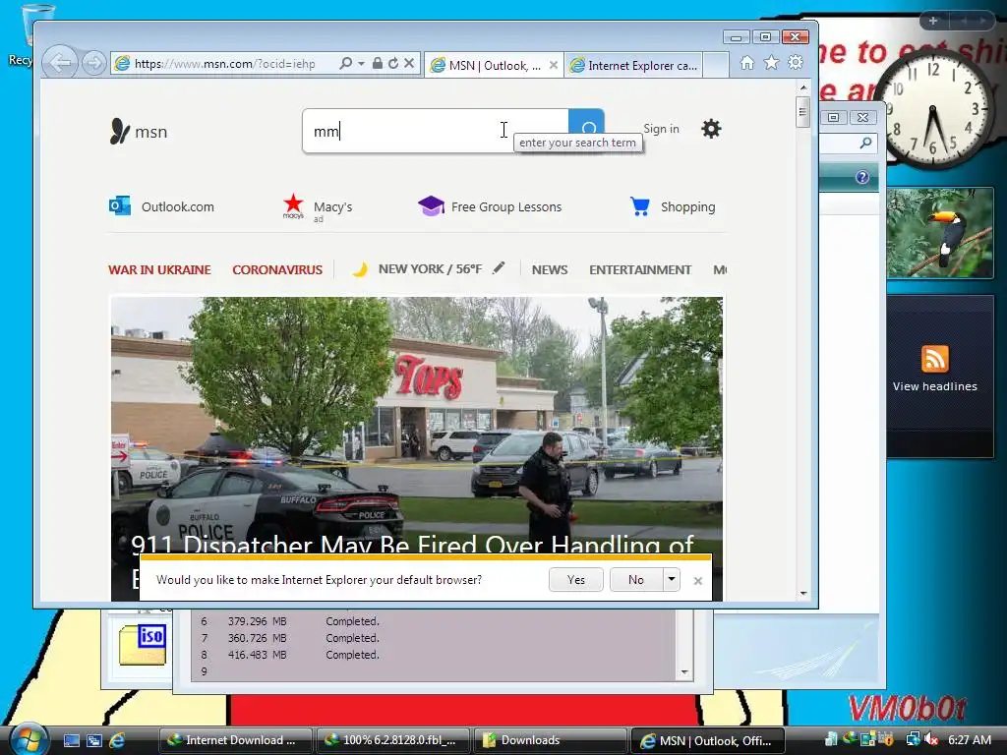Image resolution: width=1007 pixels, height=755 pixels.
Task: Click the Macy's star logo icon
Action: pos(293,205)
